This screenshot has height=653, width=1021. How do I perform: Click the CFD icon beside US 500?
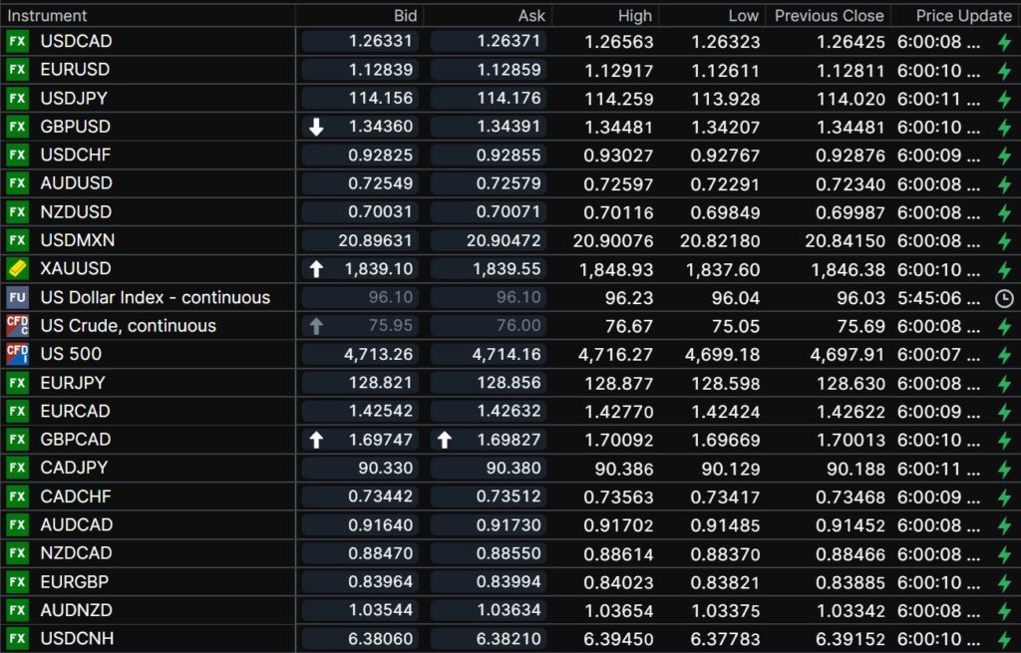(17, 354)
